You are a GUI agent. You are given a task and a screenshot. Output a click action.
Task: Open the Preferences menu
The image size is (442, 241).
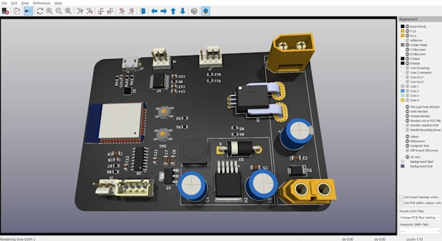[42, 3]
